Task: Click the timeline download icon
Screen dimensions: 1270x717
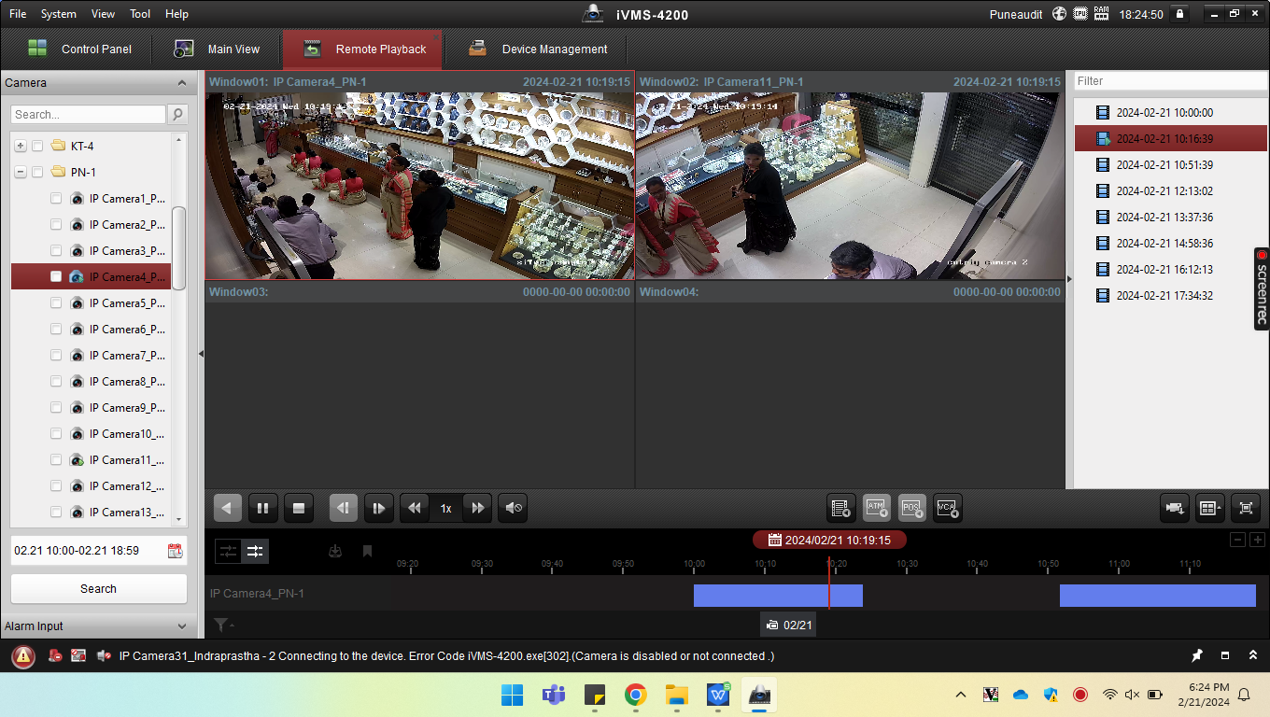Action: click(x=335, y=551)
